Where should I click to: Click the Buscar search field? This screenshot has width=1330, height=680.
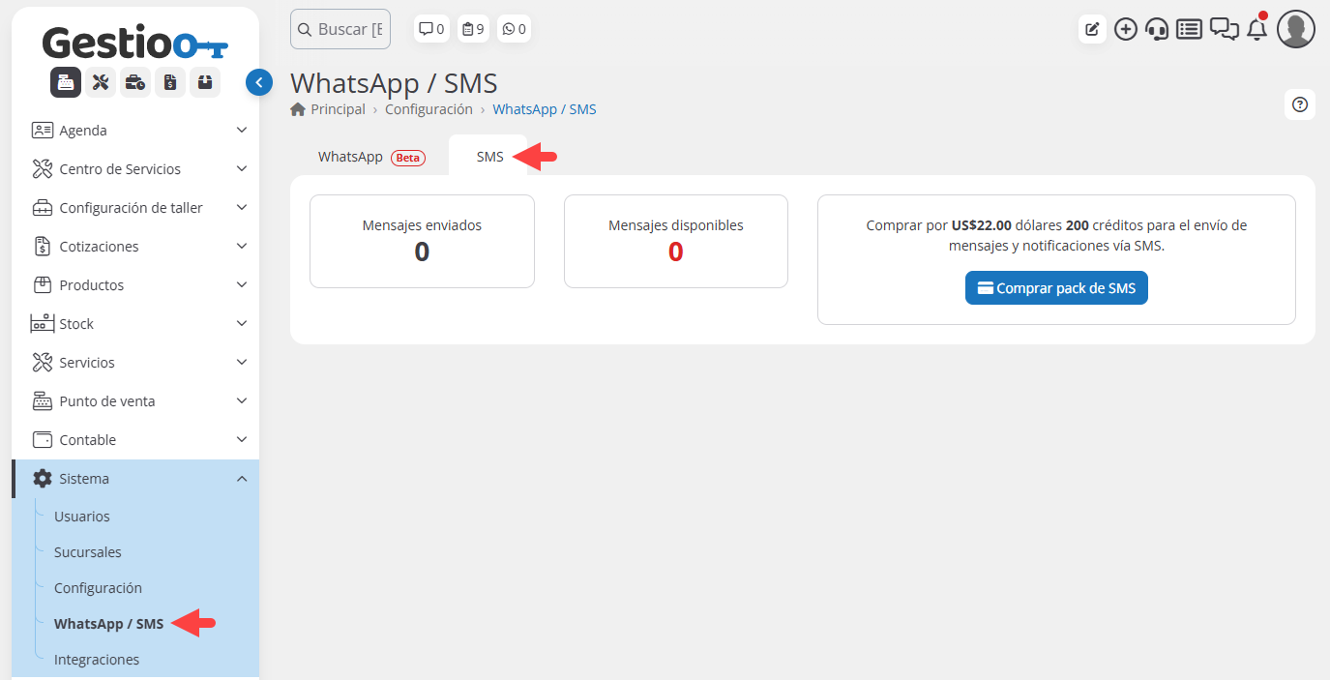click(340, 29)
